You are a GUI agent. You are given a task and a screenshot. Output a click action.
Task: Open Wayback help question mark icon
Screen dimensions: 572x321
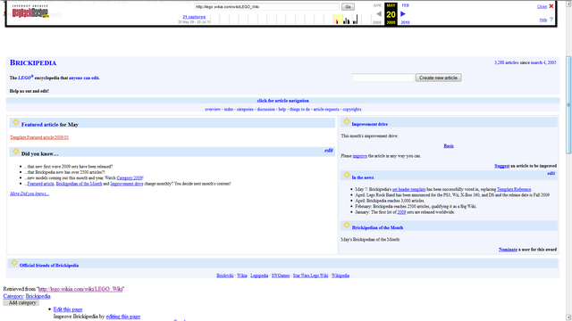click(551, 20)
